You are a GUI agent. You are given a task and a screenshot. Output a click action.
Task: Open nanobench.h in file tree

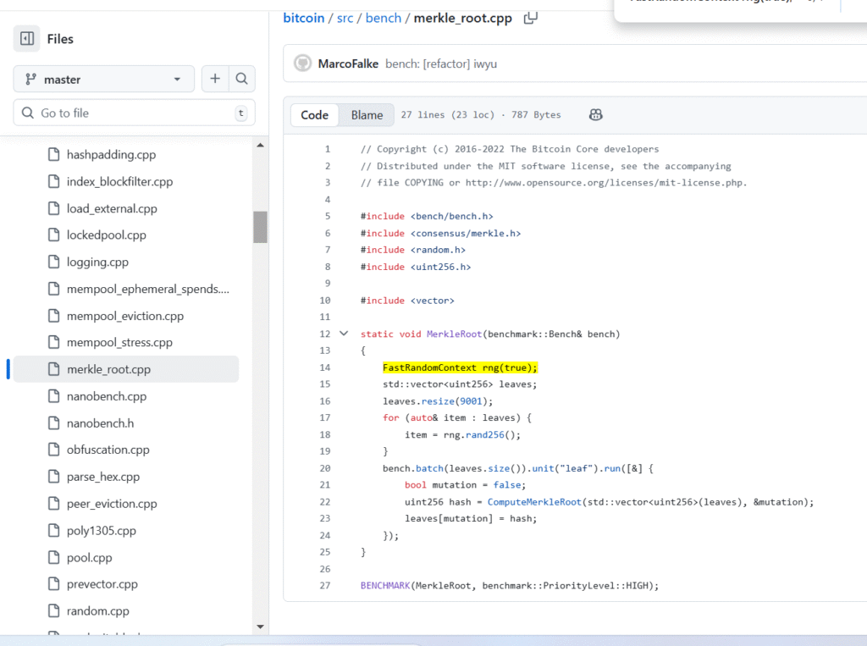click(x=100, y=423)
